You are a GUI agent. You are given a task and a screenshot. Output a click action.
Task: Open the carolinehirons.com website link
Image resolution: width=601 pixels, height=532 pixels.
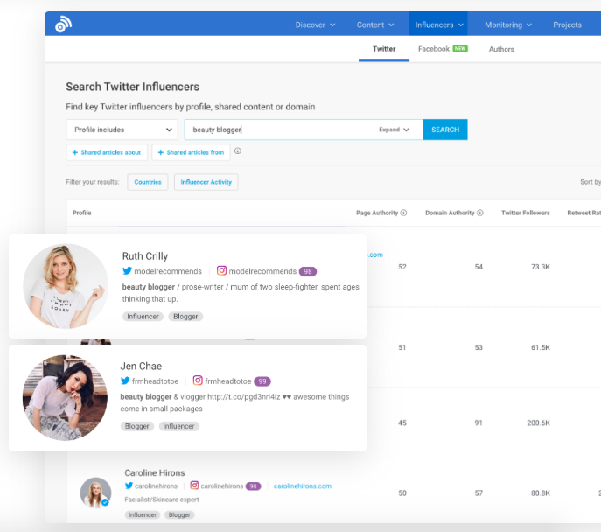click(303, 486)
